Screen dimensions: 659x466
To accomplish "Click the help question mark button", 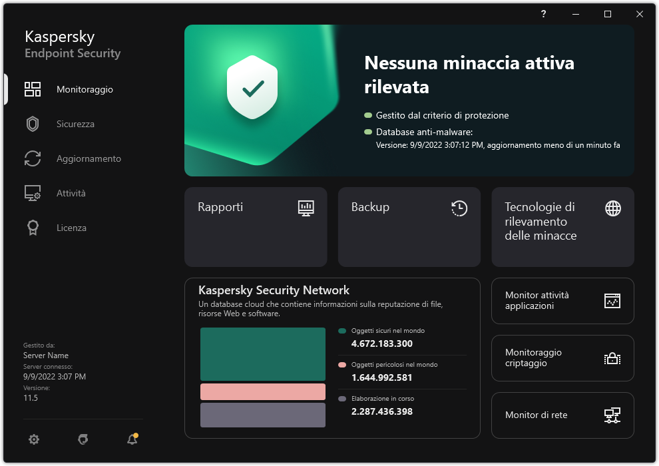I will pyautogui.click(x=543, y=14).
